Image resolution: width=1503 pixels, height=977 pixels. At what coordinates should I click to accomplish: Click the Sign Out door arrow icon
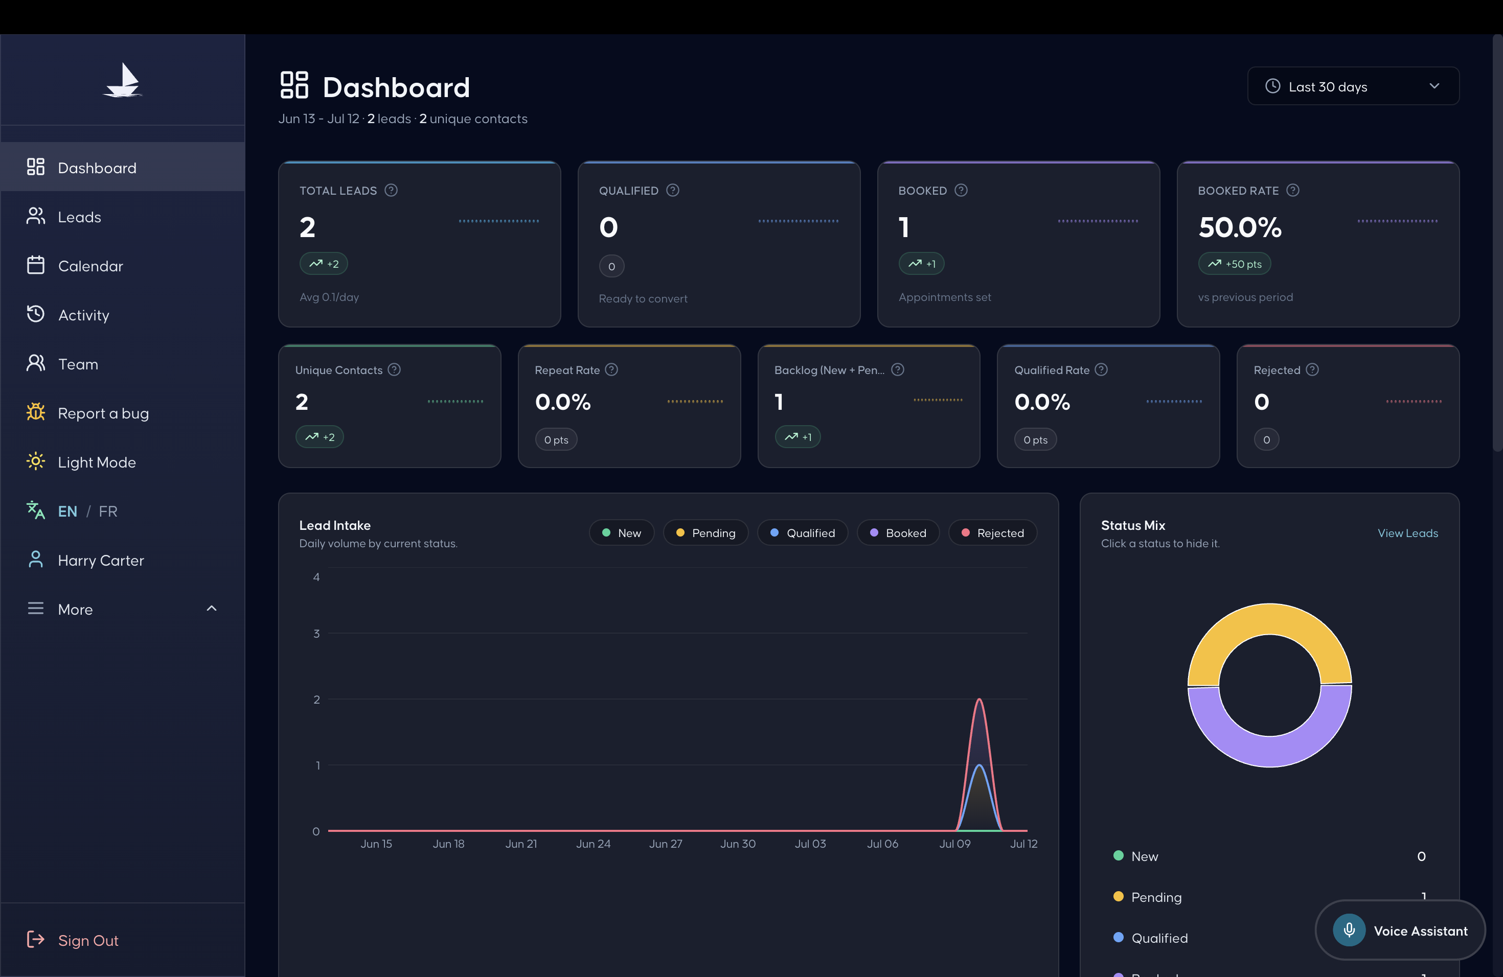point(36,939)
